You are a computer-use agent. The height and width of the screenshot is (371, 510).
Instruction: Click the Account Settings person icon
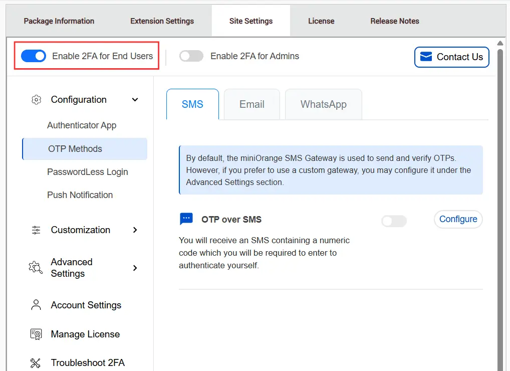coord(36,305)
